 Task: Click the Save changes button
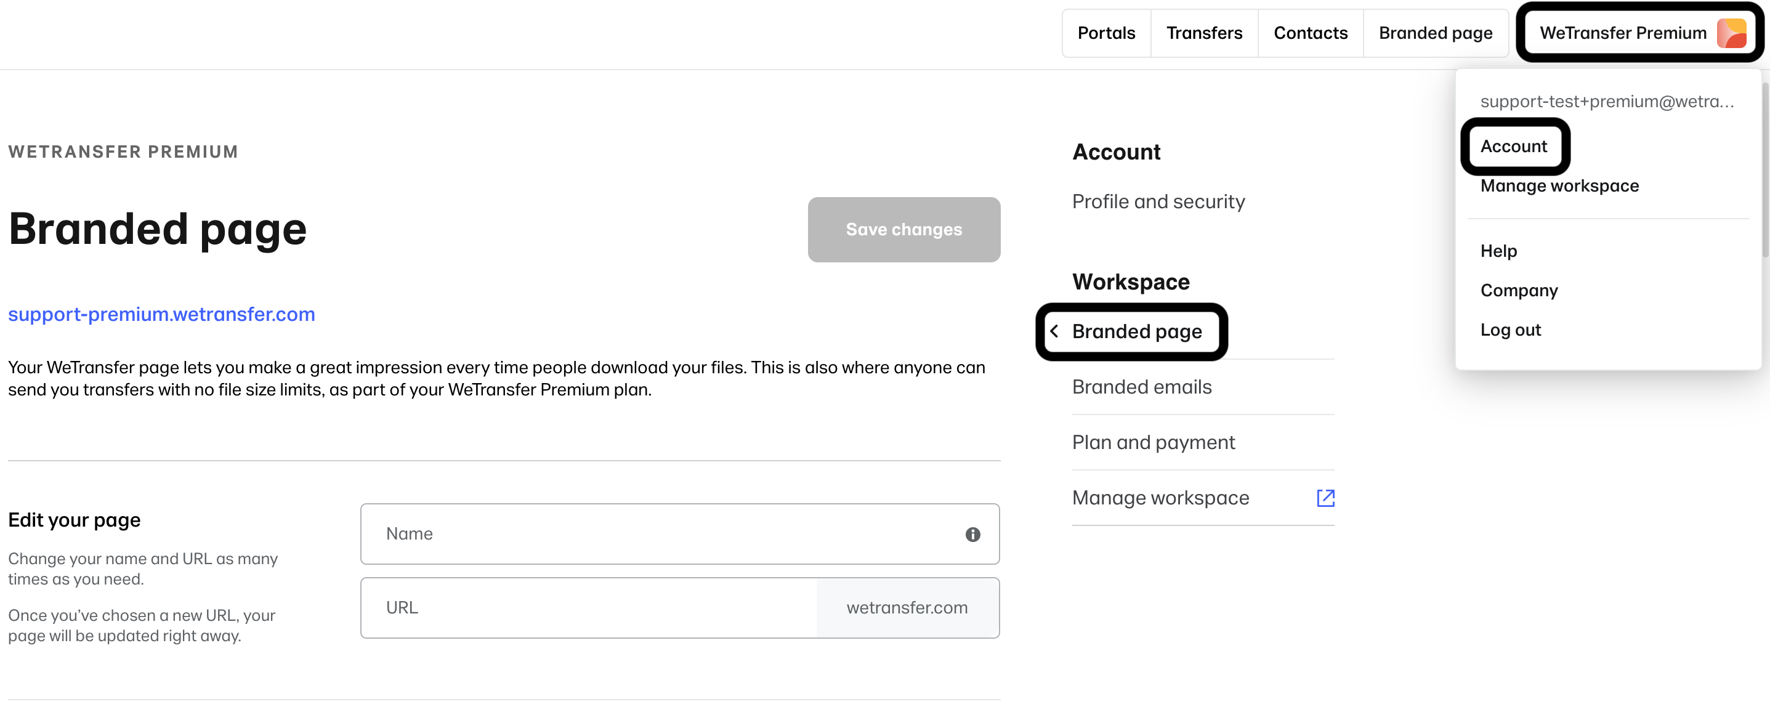pos(904,230)
